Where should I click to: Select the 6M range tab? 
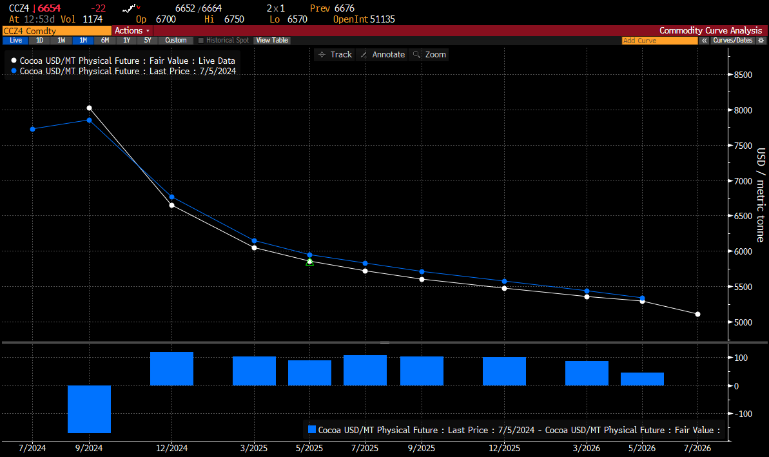pos(104,41)
